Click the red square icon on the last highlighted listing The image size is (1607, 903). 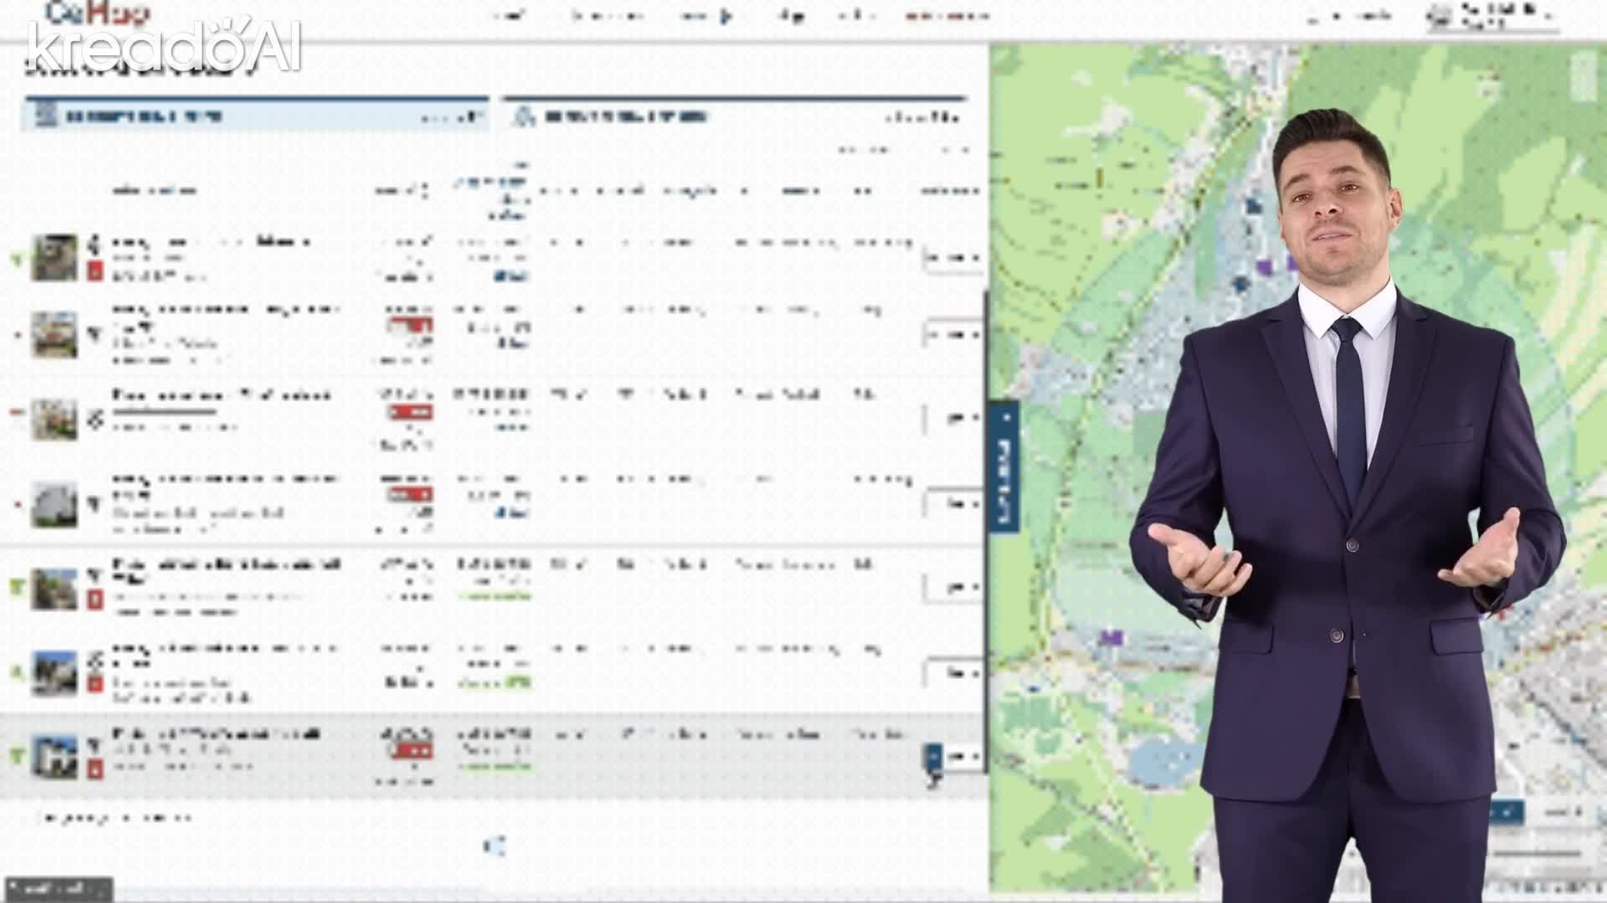click(95, 768)
